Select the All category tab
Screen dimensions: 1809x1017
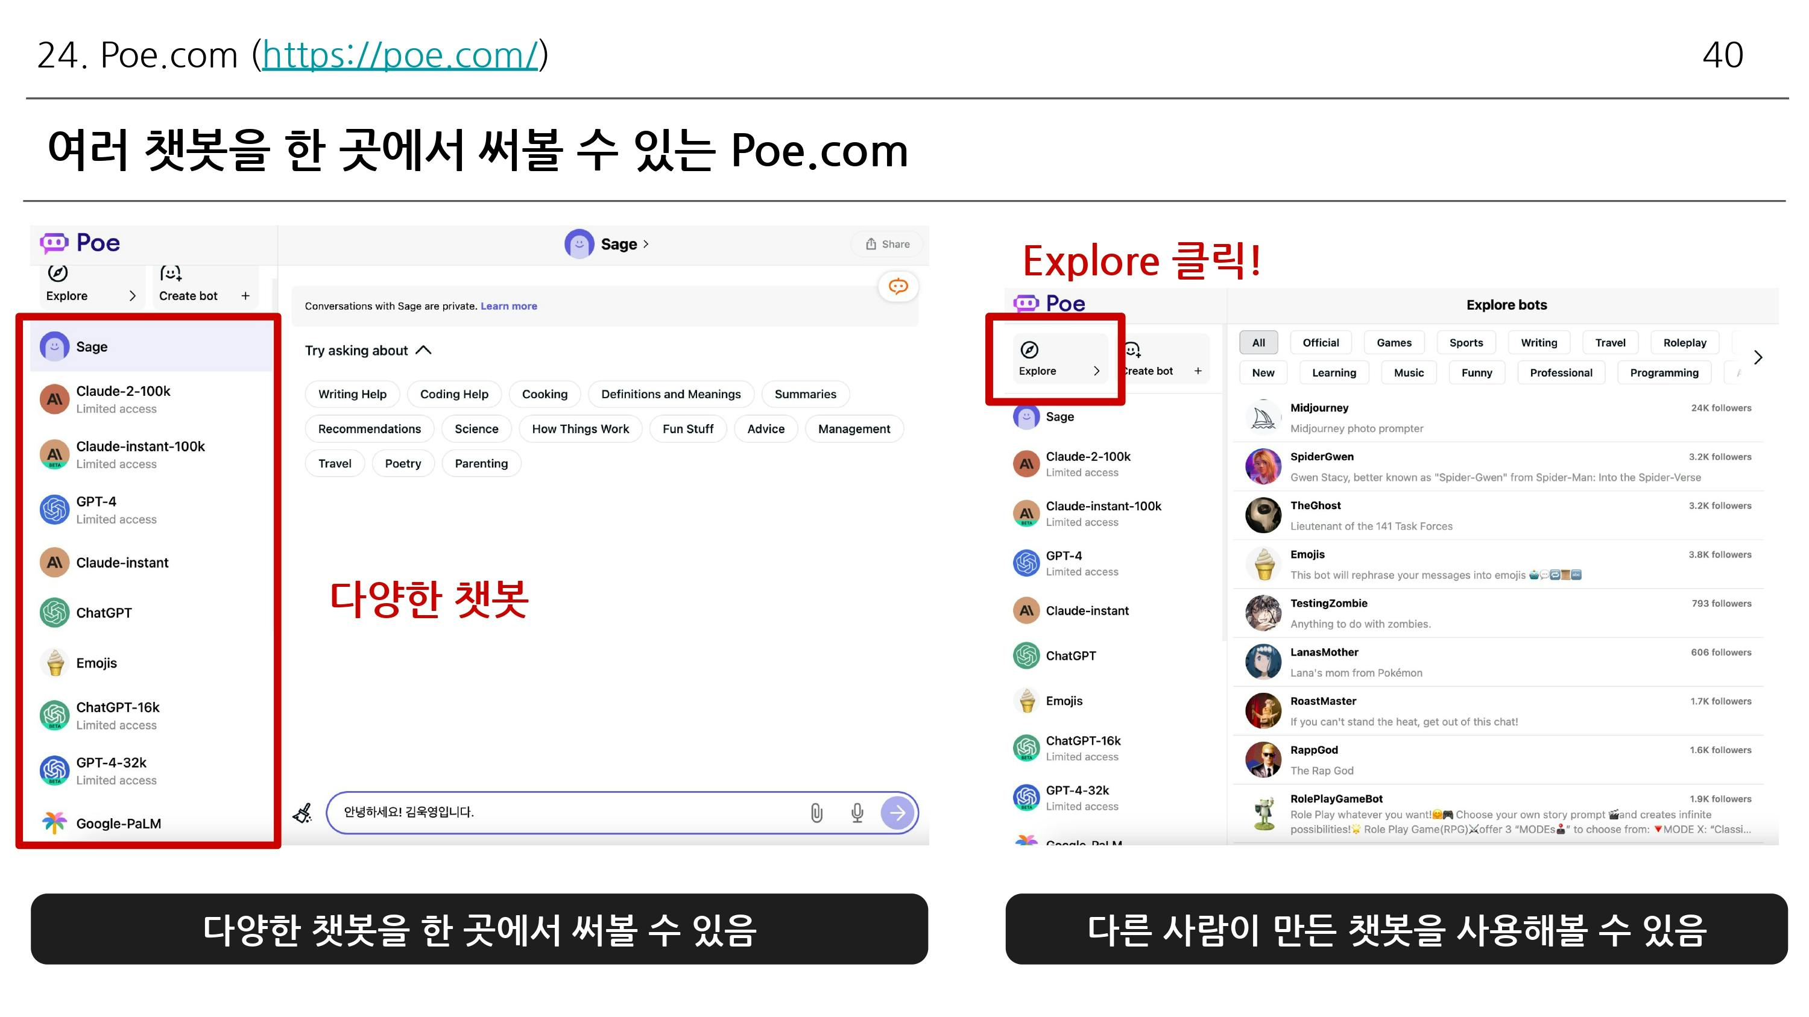tap(1258, 342)
